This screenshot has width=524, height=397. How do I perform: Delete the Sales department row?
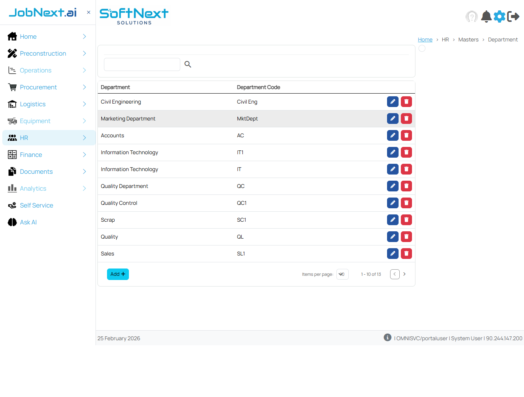[406, 254]
